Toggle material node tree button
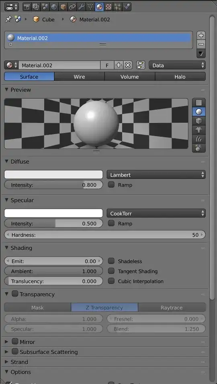 (x=141, y=65)
